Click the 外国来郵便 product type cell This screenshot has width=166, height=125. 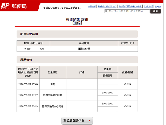pyautogui.click(x=84, y=49)
